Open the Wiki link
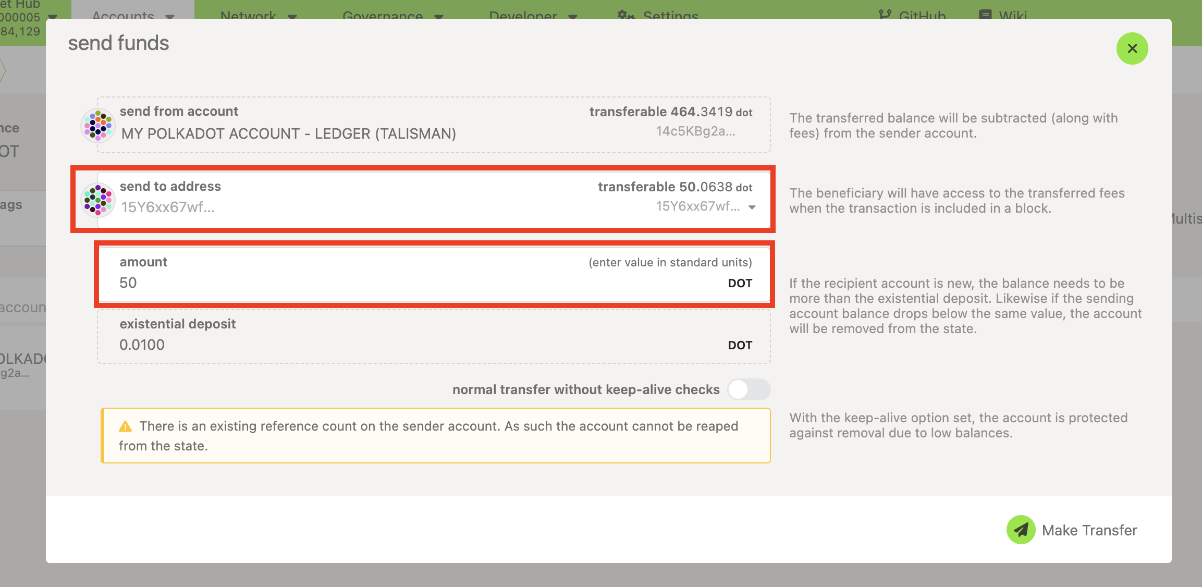1202x587 pixels. tap(1013, 16)
